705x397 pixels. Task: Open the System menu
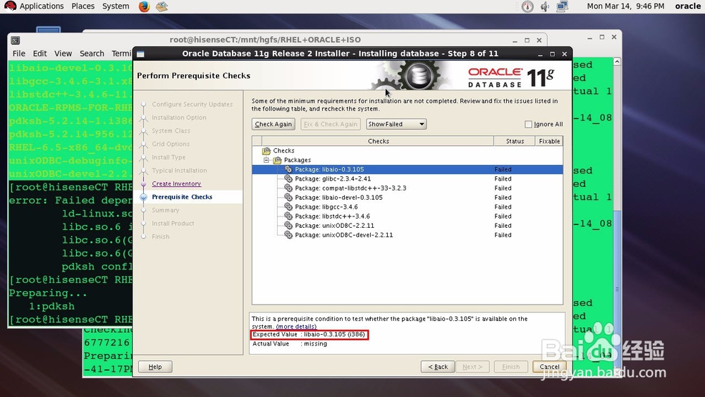116,6
